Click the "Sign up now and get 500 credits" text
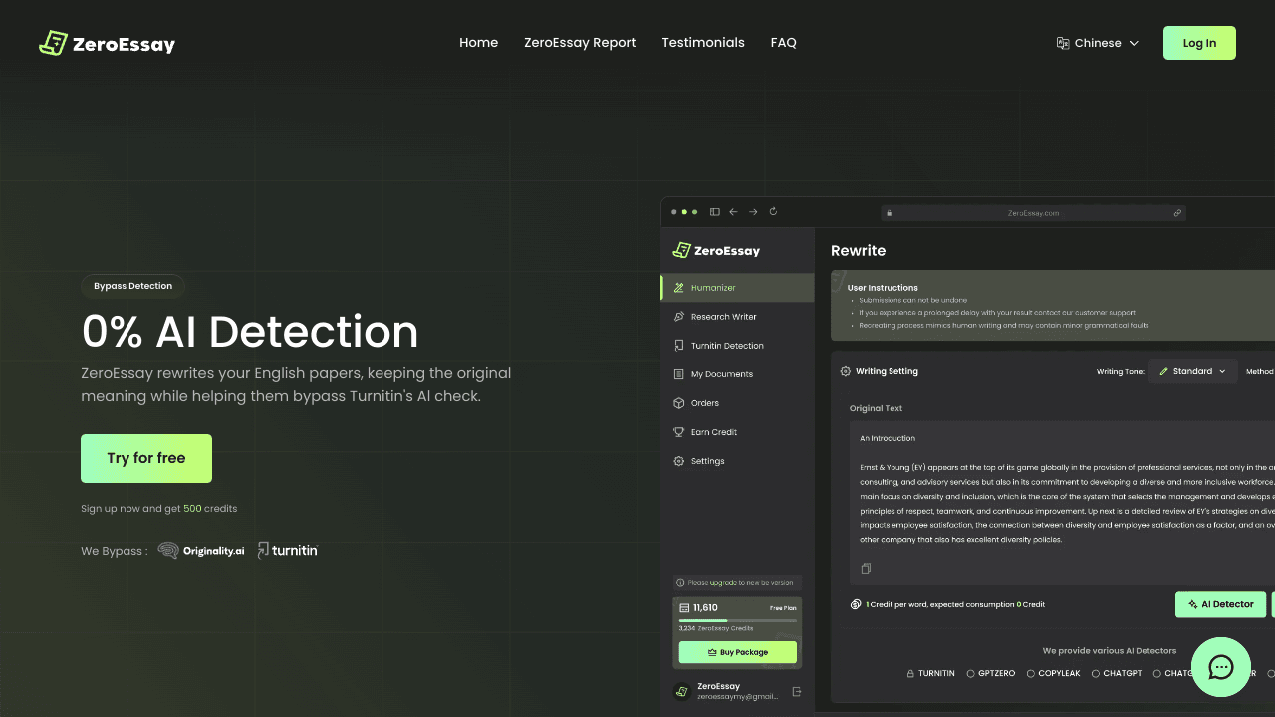The height and width of the screenshot is (717, 1275). 159,509
